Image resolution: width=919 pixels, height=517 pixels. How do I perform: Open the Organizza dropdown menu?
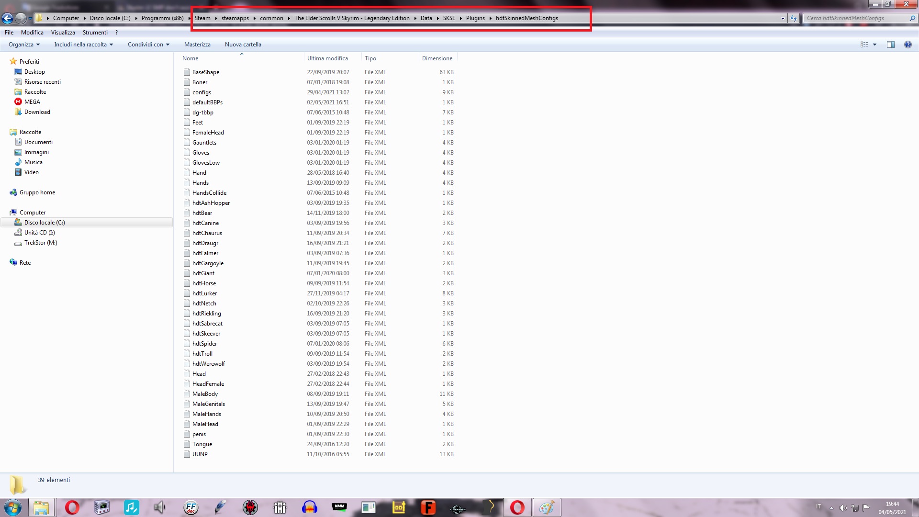coord(24,45)
